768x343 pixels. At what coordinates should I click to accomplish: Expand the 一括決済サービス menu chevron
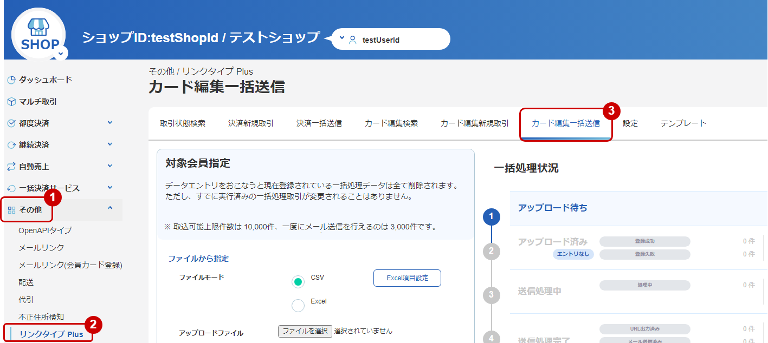(110, 188)
